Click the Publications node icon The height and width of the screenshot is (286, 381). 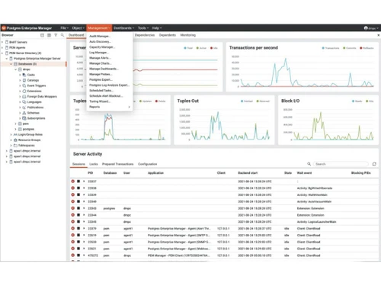point(24,108)
